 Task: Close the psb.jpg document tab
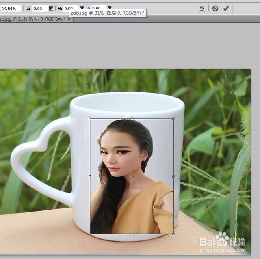point(69,19)
